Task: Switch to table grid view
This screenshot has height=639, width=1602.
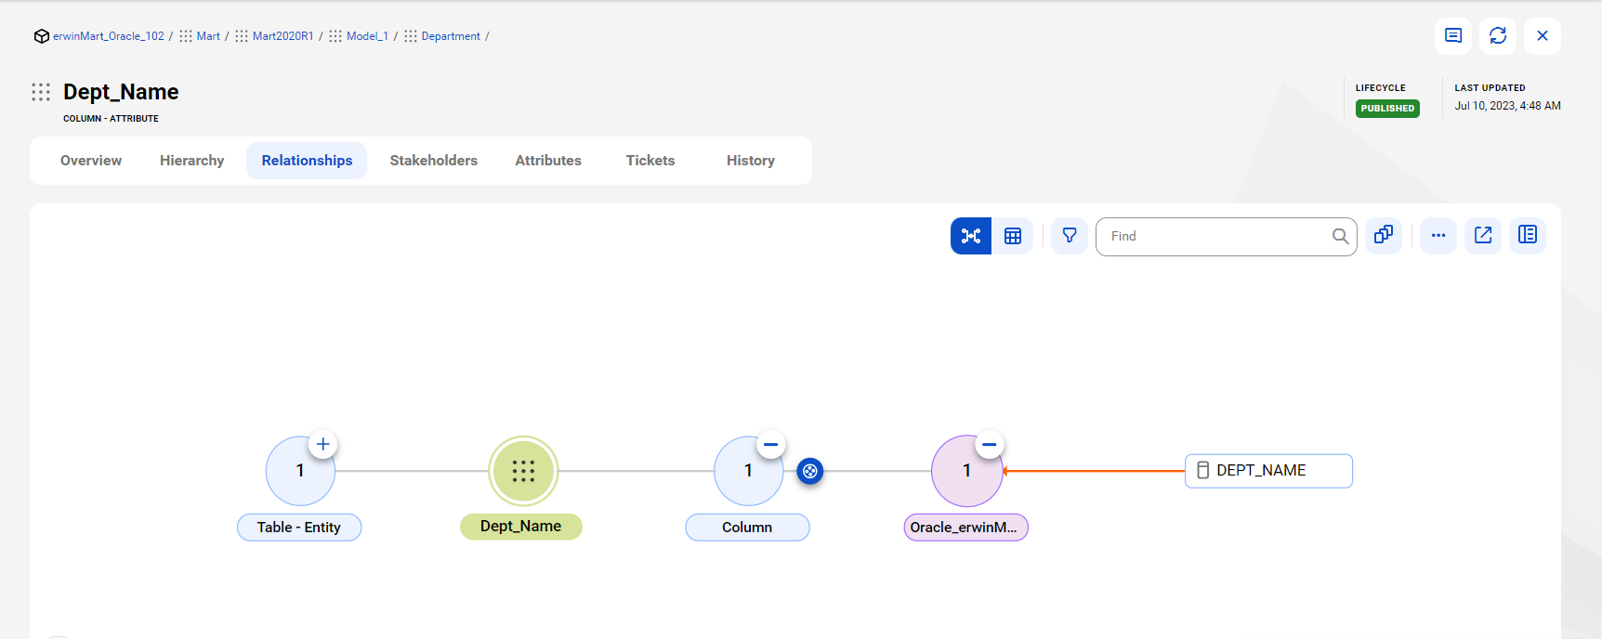Action: coord(1013,236)
